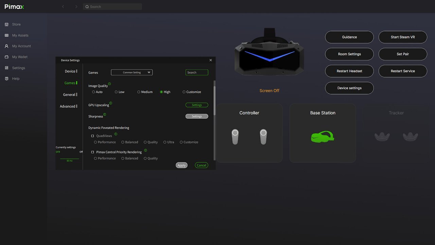Select QuadViews Performance option
The image size is (435, 245).
point(95,142)
